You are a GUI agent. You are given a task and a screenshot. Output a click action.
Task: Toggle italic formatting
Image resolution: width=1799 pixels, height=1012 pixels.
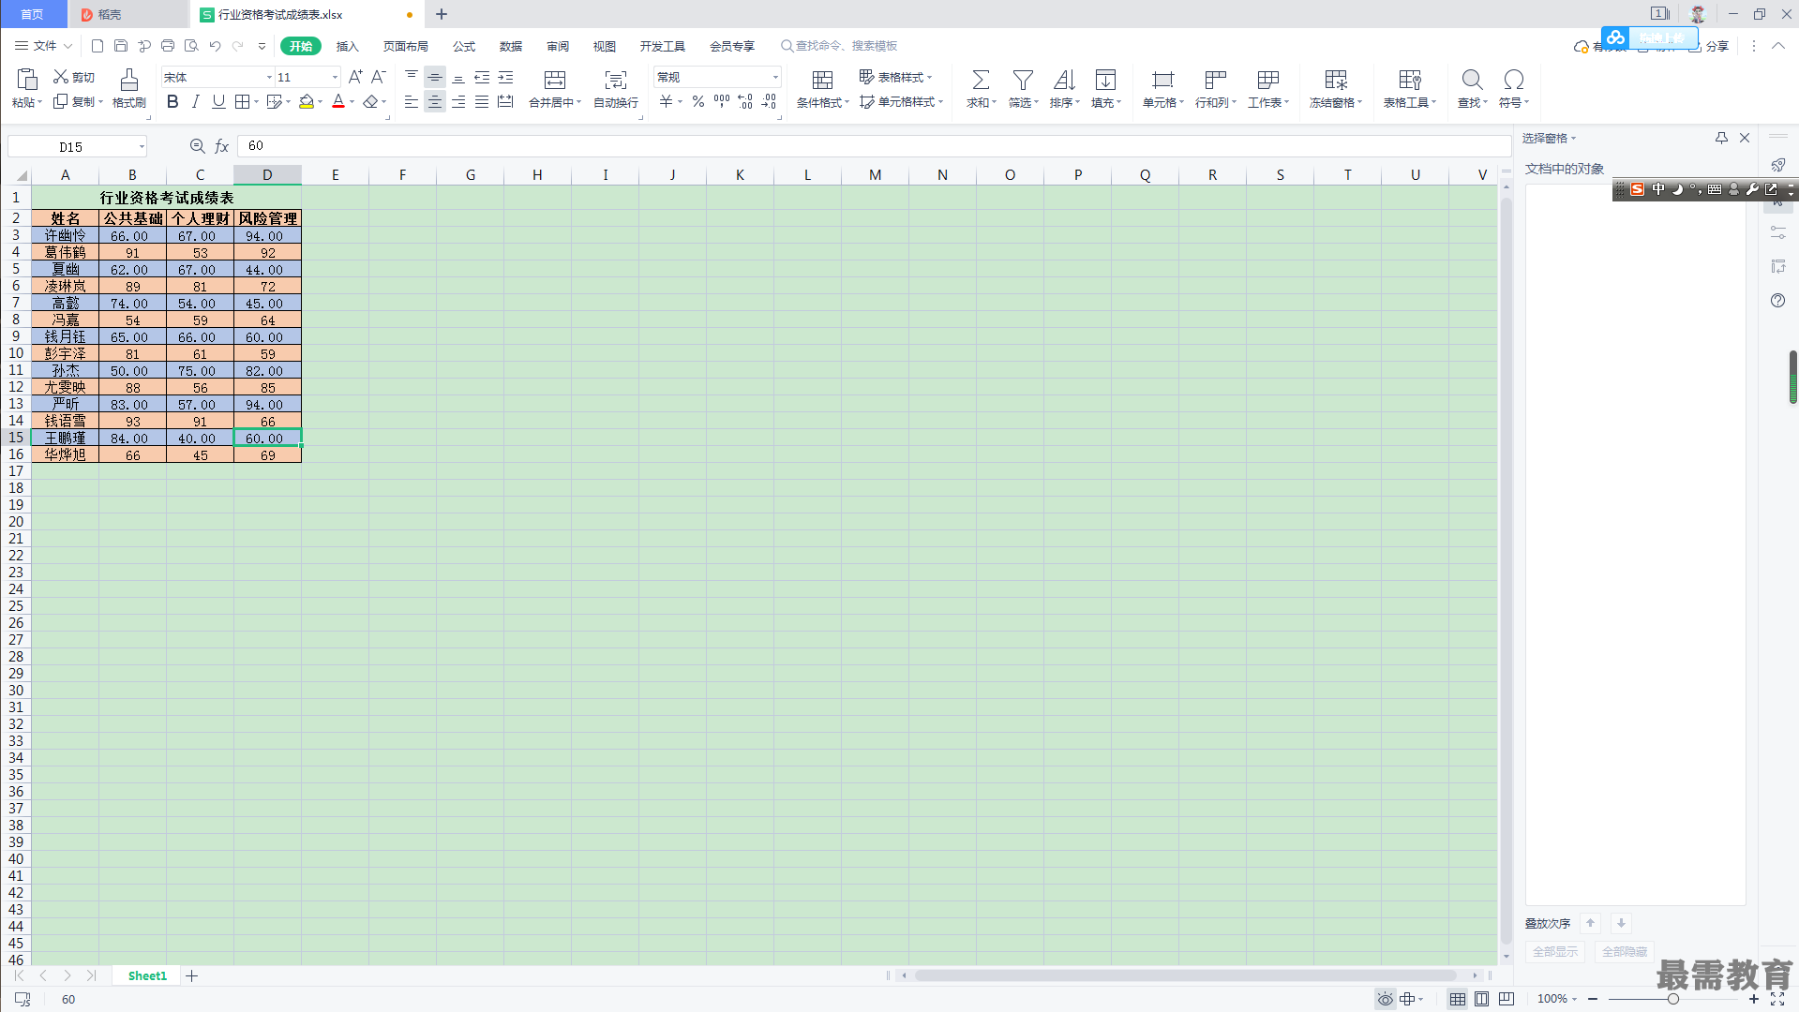[196, 102]
